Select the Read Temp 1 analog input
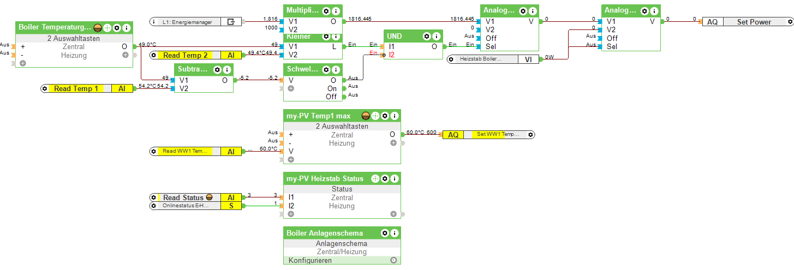Viewport: 794px width, 270px height. coord(87,88)
